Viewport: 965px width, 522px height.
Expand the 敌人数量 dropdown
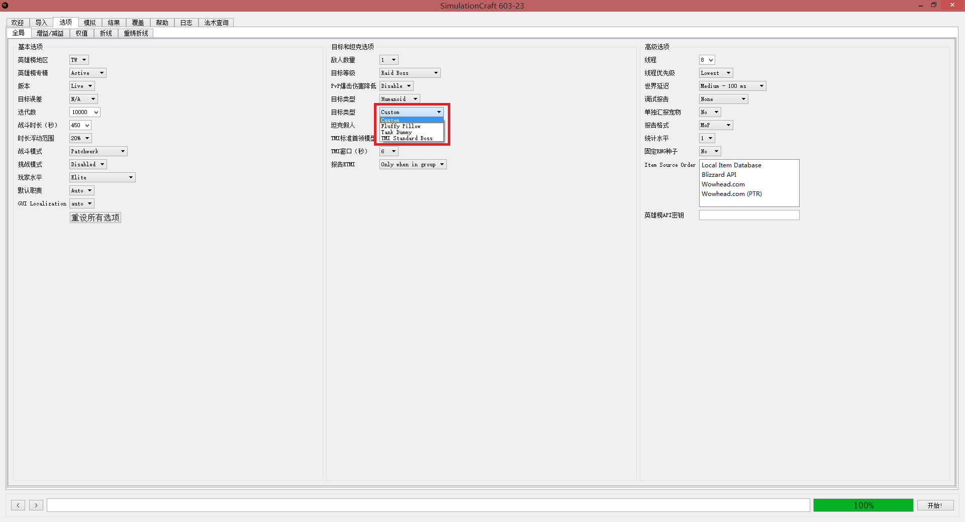click(389, 60)
